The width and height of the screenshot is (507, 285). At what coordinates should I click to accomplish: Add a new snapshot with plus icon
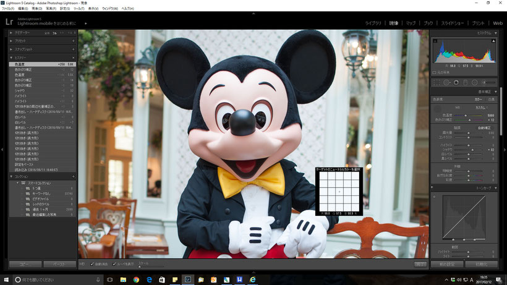click(x=74, y=49)
